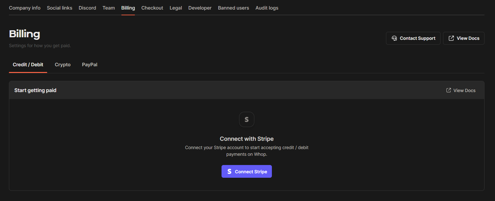Select the Billing tab in the navigation bar
This screenshot has width=495, height=201.
pyautogui.click(x=128, y=8)
